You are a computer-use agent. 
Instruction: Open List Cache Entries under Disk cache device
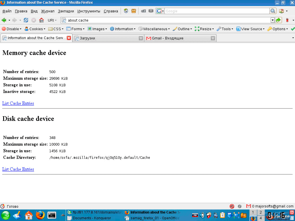click(x=18, y=169)
